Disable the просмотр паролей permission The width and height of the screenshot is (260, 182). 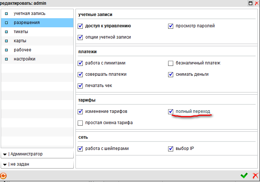point(170,26)
